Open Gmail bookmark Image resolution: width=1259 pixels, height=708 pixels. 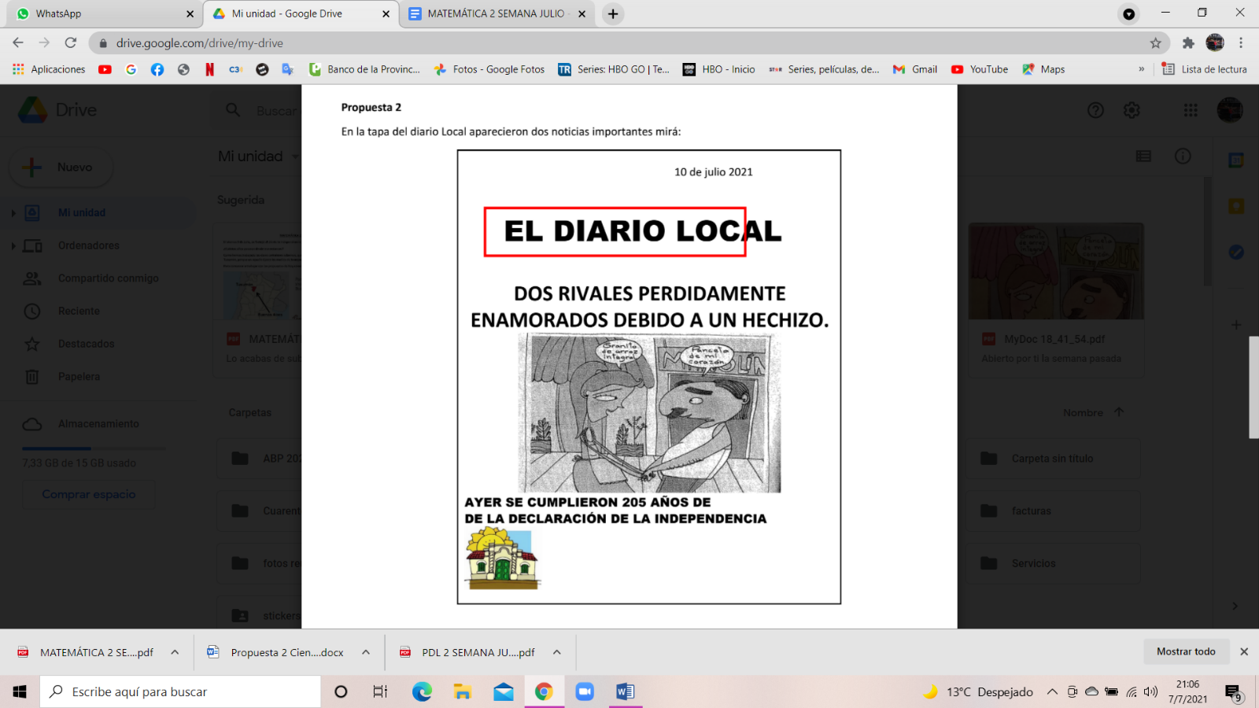914,69
